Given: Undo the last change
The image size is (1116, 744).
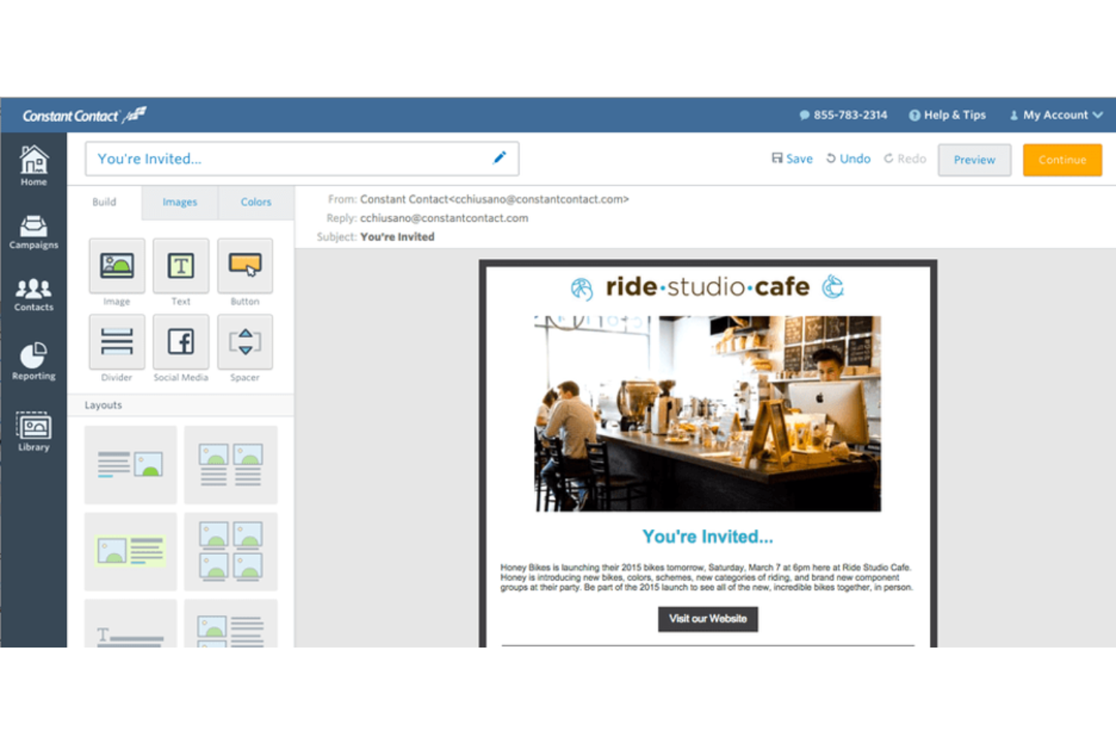Looking at the screenshot, I should tap(848, 158).
